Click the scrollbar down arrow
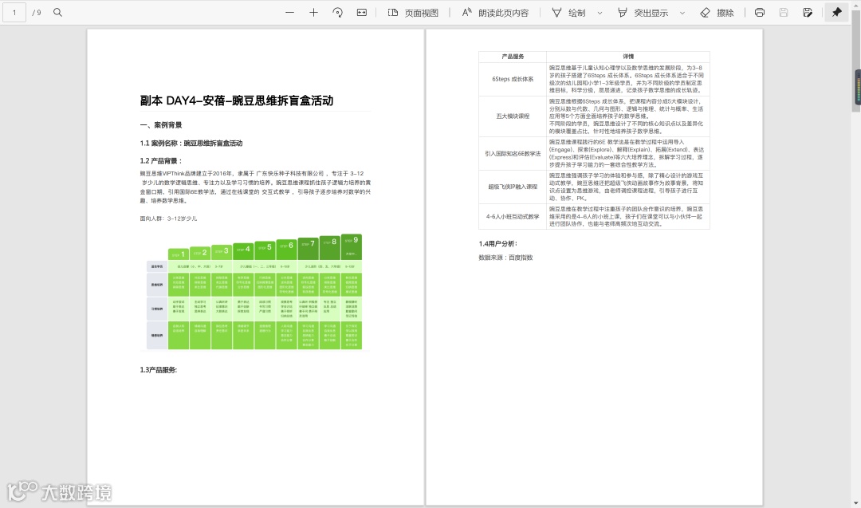The image size is (861, 508). click(856, 502)
